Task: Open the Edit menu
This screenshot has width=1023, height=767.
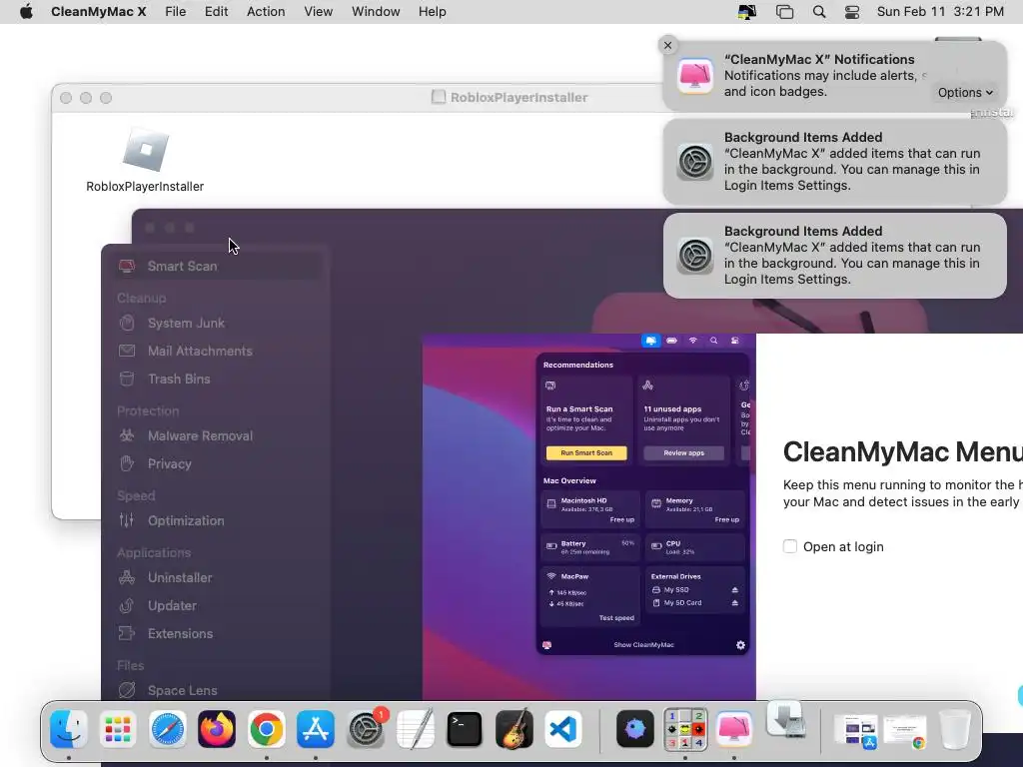Action: [216, 12]
